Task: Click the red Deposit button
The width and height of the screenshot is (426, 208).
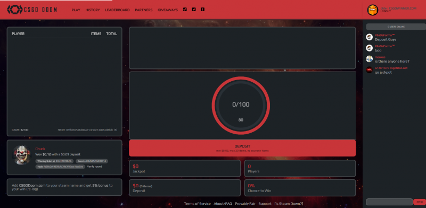Action: click(242, 148)
